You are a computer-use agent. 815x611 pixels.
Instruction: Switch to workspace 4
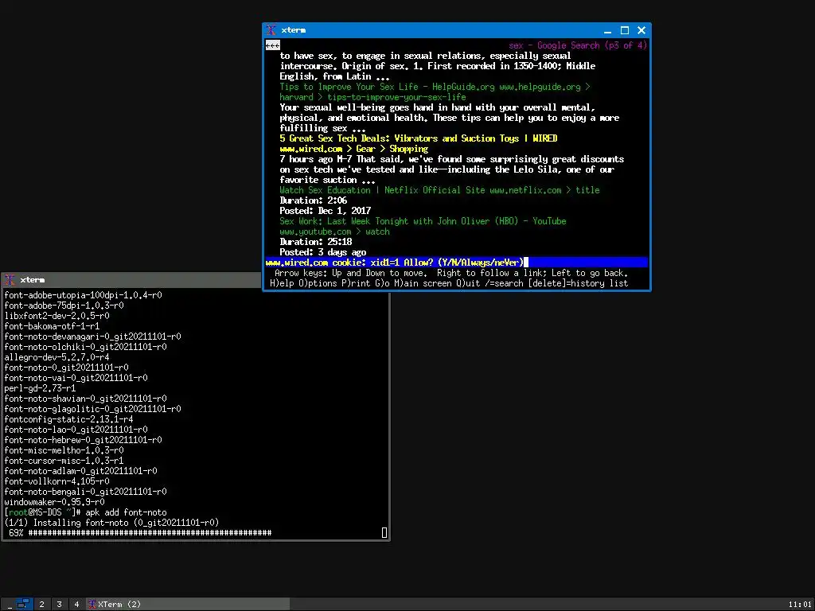pyautogui.click(x=76, y=605)
